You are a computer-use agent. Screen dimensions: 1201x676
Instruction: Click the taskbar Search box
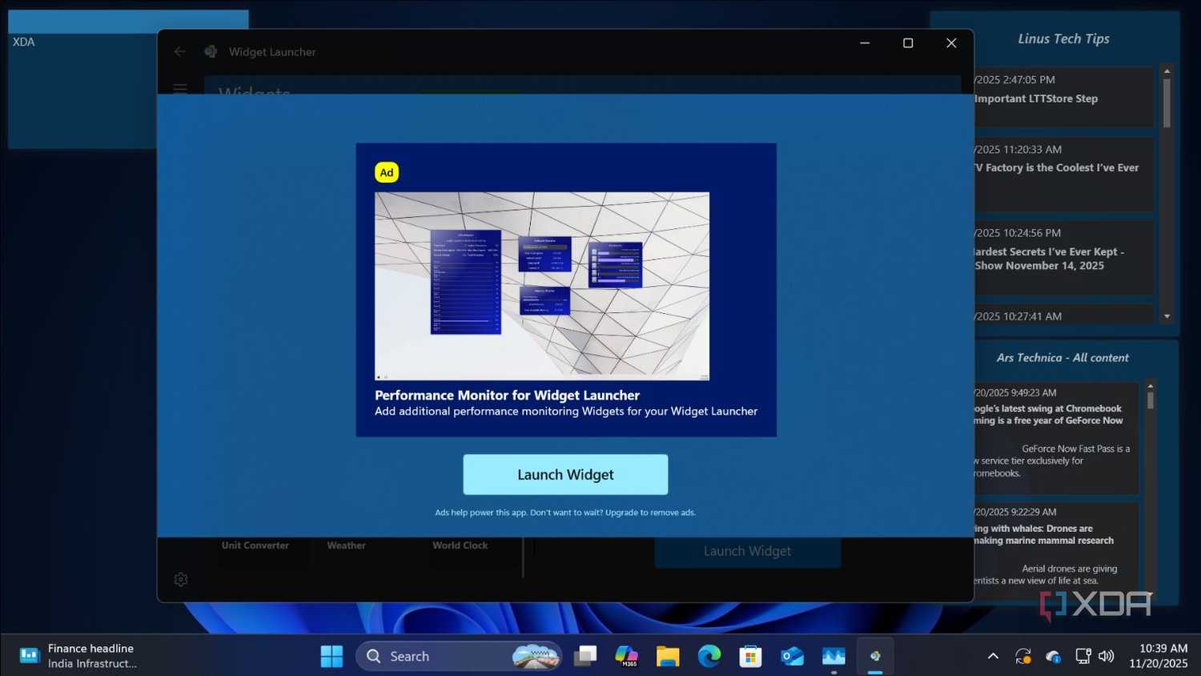pyautogui.click(x=459, y=656)
